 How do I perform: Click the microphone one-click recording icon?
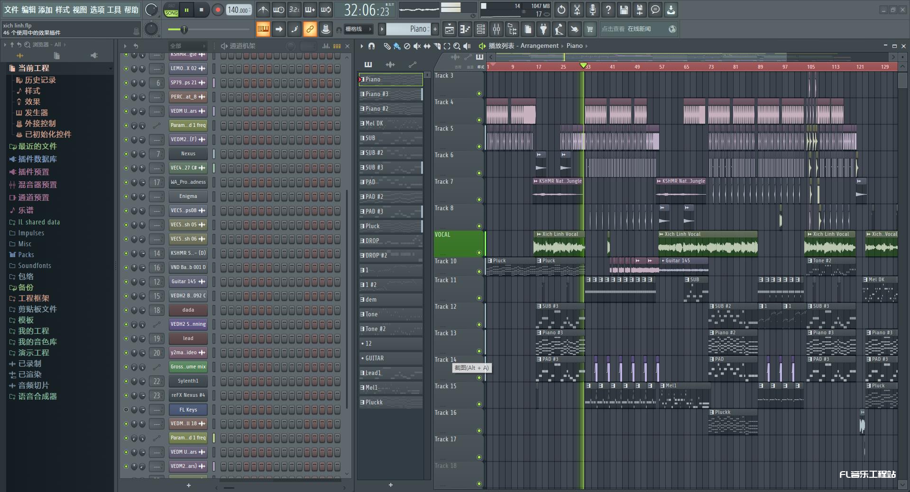[x=593, y=9]
